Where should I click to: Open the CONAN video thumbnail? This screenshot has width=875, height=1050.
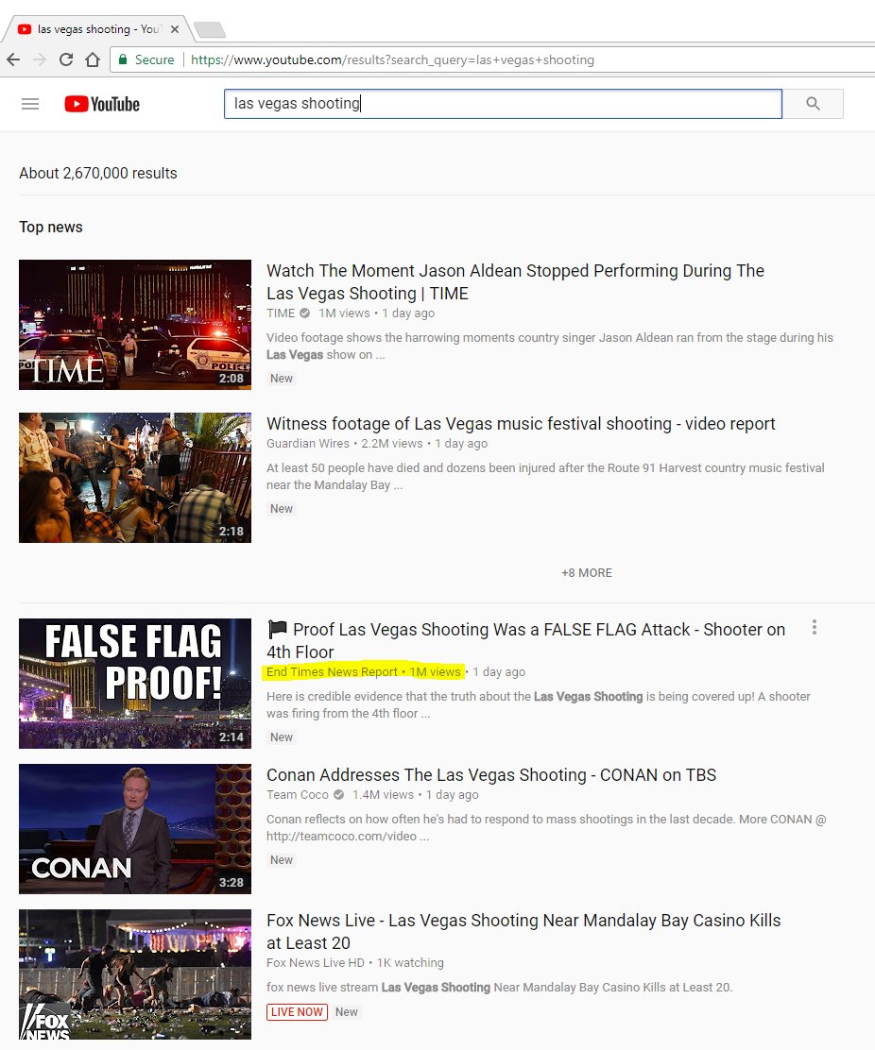coord(135,829)
